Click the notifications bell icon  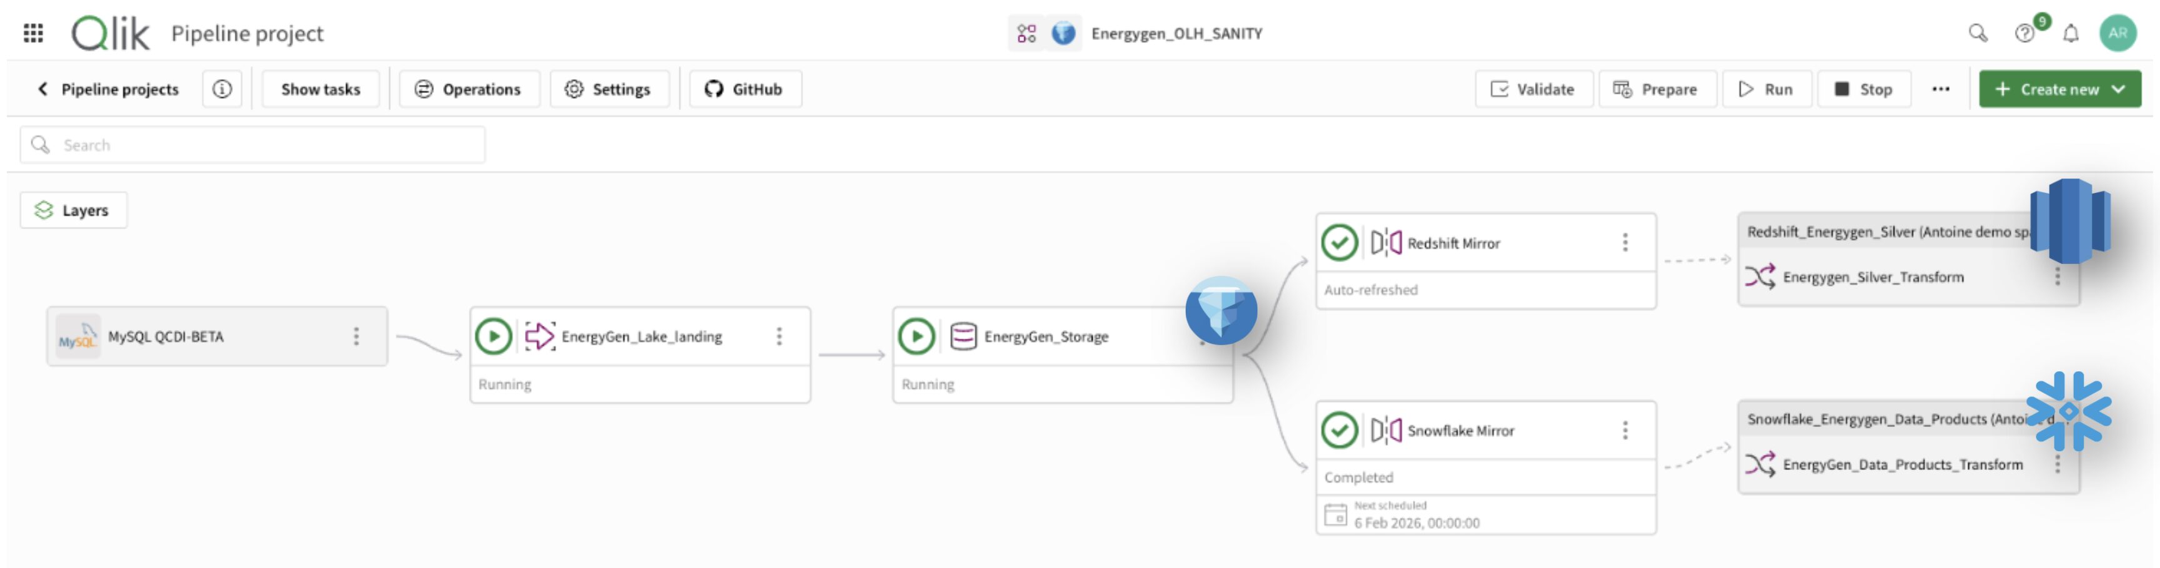click(x=2071, y=34)
